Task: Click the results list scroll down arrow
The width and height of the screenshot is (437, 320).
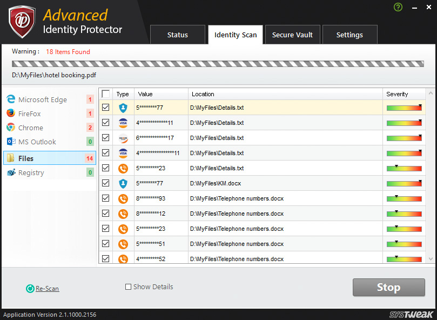Action: click(431, 259)
